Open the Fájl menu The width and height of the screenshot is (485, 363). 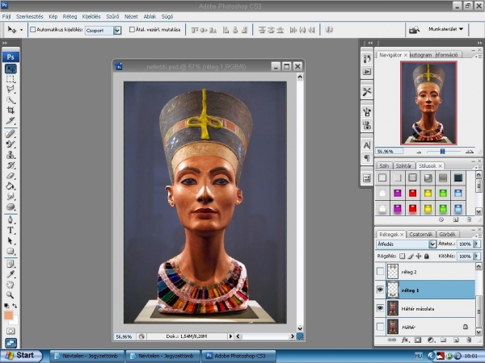[x=6, y=16]
